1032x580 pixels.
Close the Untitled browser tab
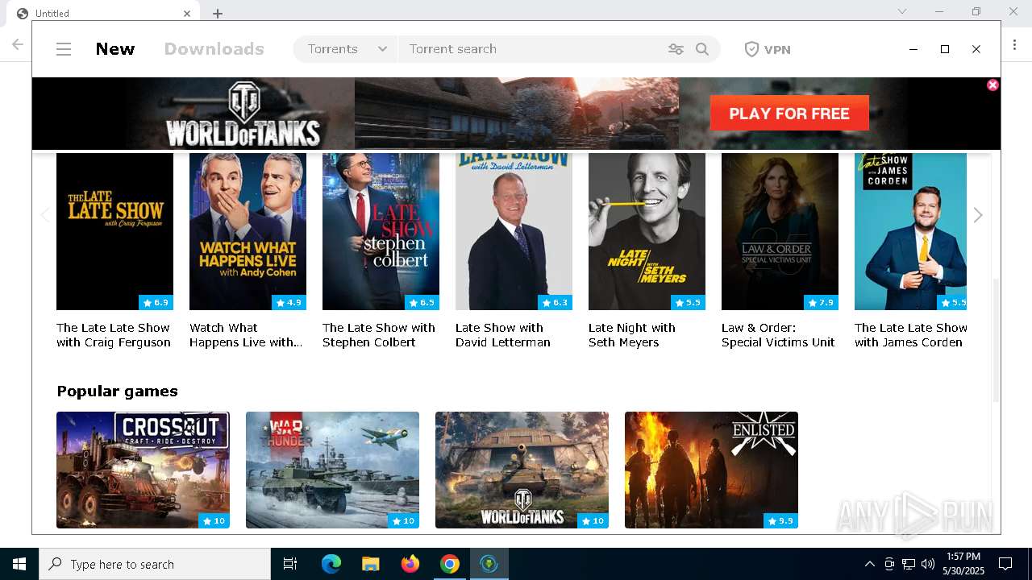coord(187,13)
